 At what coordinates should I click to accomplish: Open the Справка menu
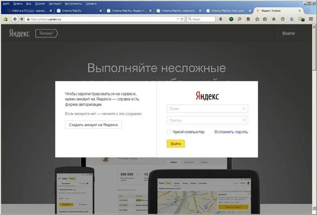[x=91, y=4]
